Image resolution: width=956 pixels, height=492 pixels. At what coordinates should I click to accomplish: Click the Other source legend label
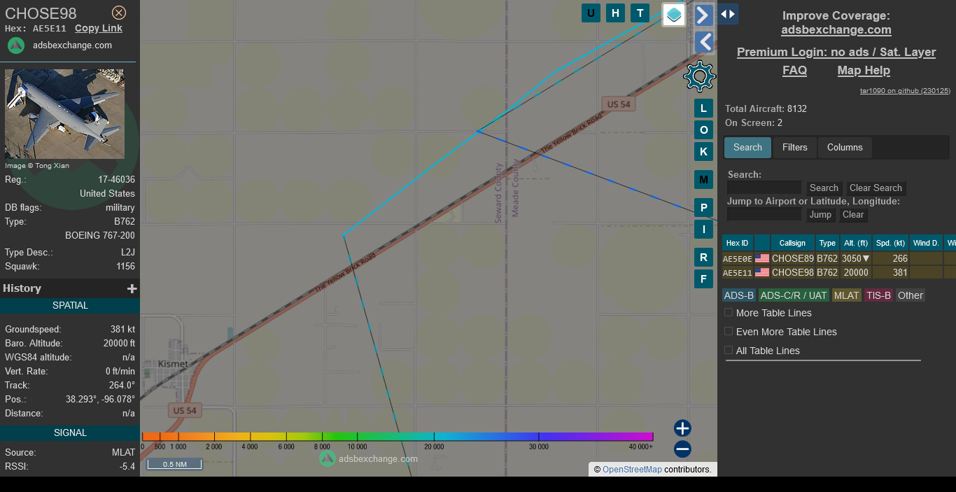[910, 295]
